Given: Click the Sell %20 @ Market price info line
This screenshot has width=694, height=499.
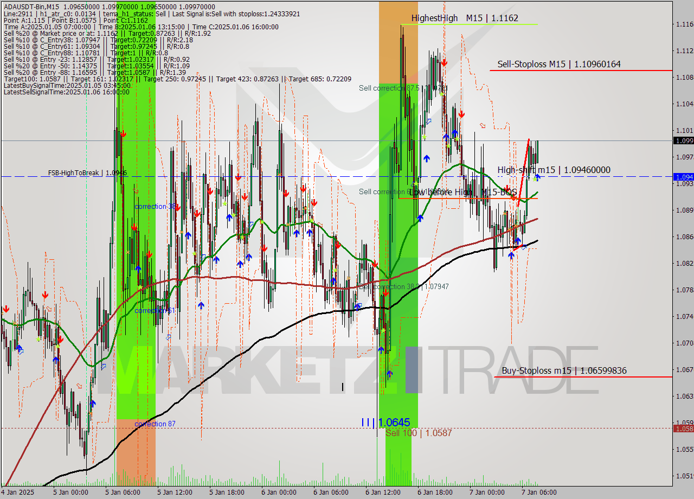Looking at the screenshot, I should (x=107, y=33).
